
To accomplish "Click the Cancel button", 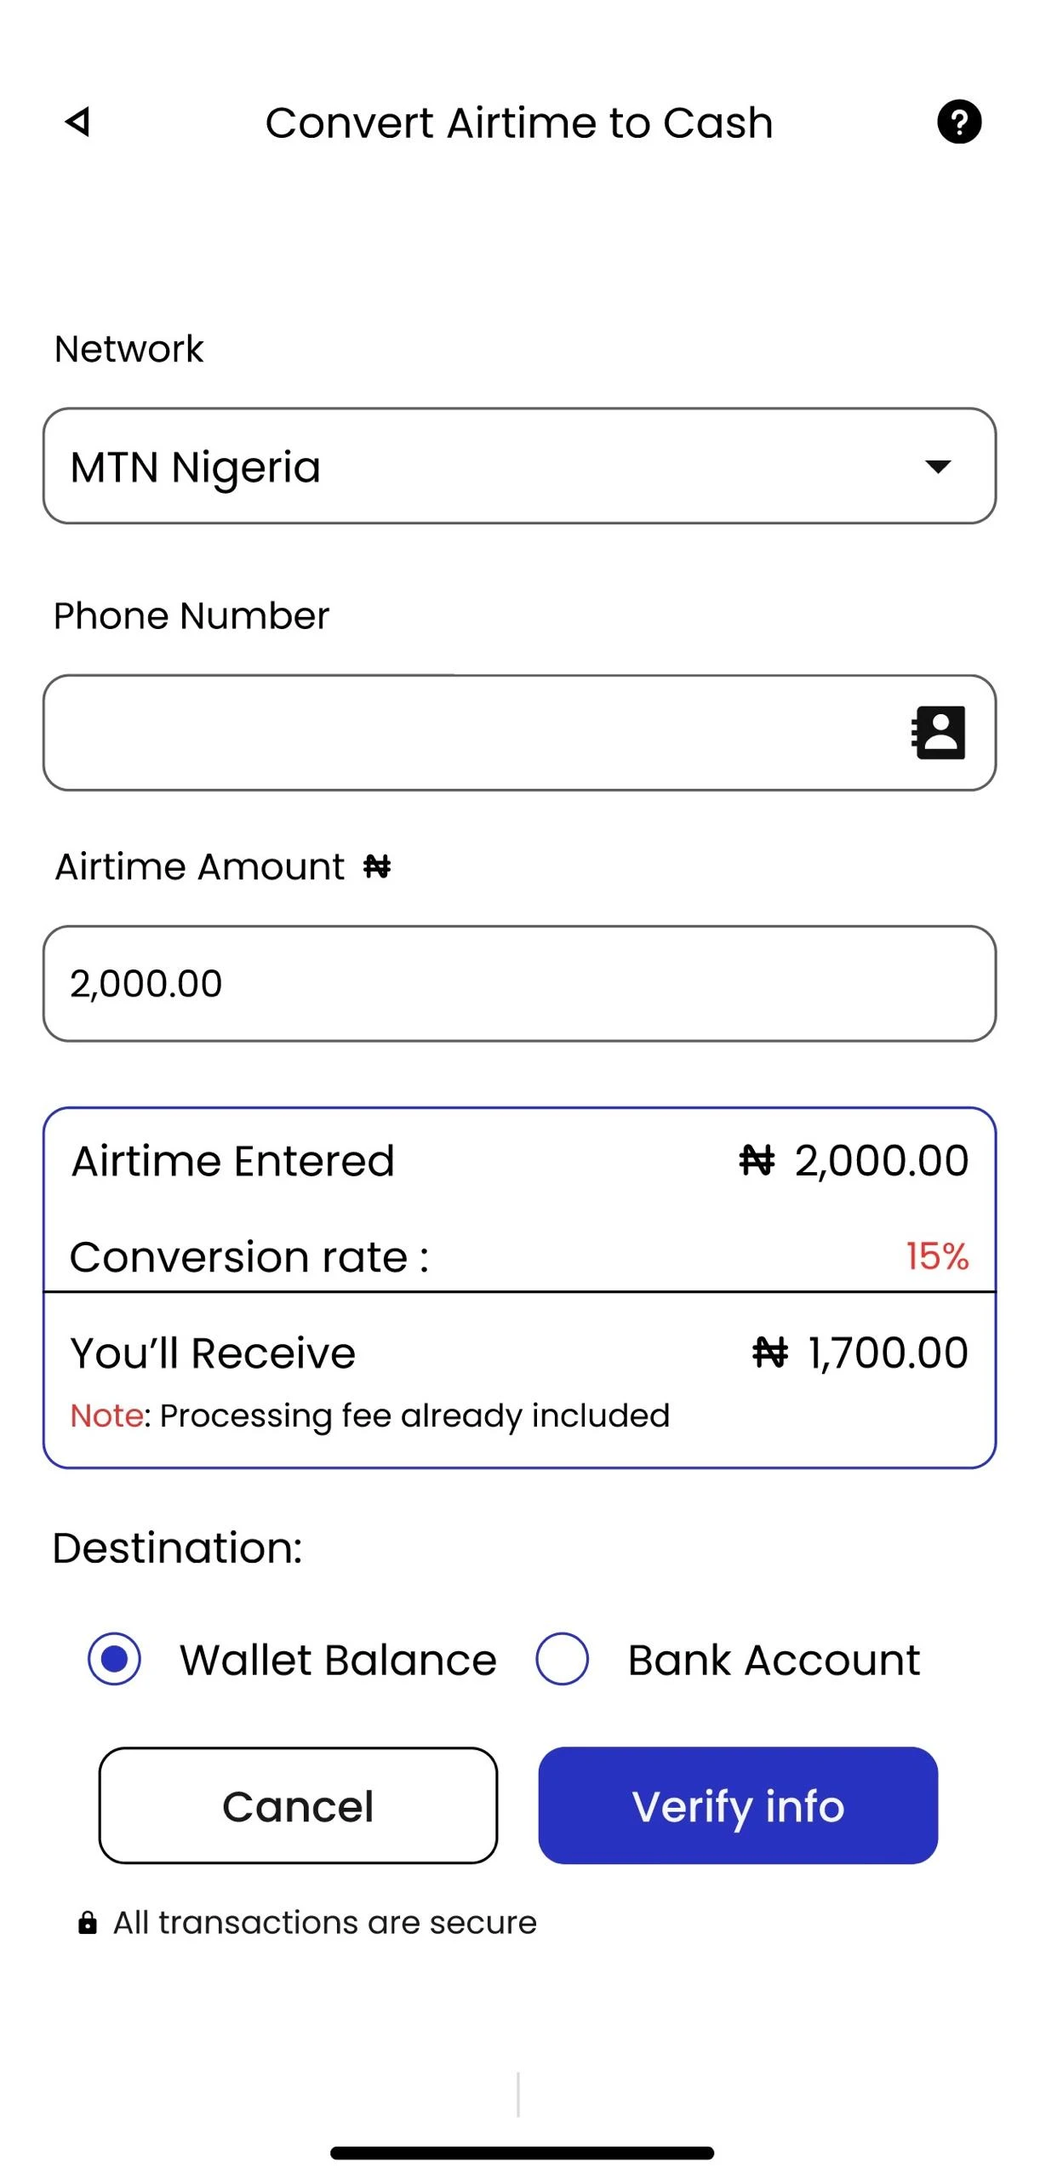I will [298, 1805].
